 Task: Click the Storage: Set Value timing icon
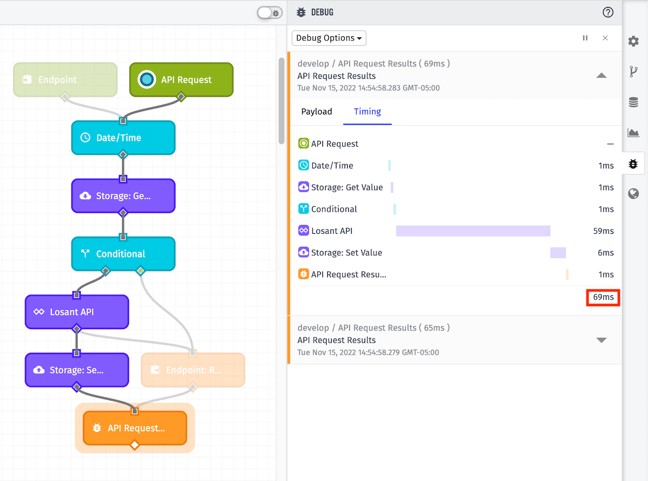pyautogui.click(x=303, y=252)
